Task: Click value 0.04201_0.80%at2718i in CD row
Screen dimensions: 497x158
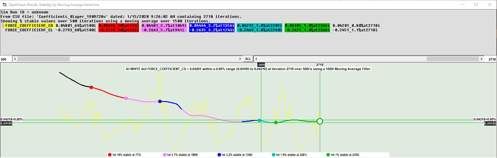Action: [356, 26]
